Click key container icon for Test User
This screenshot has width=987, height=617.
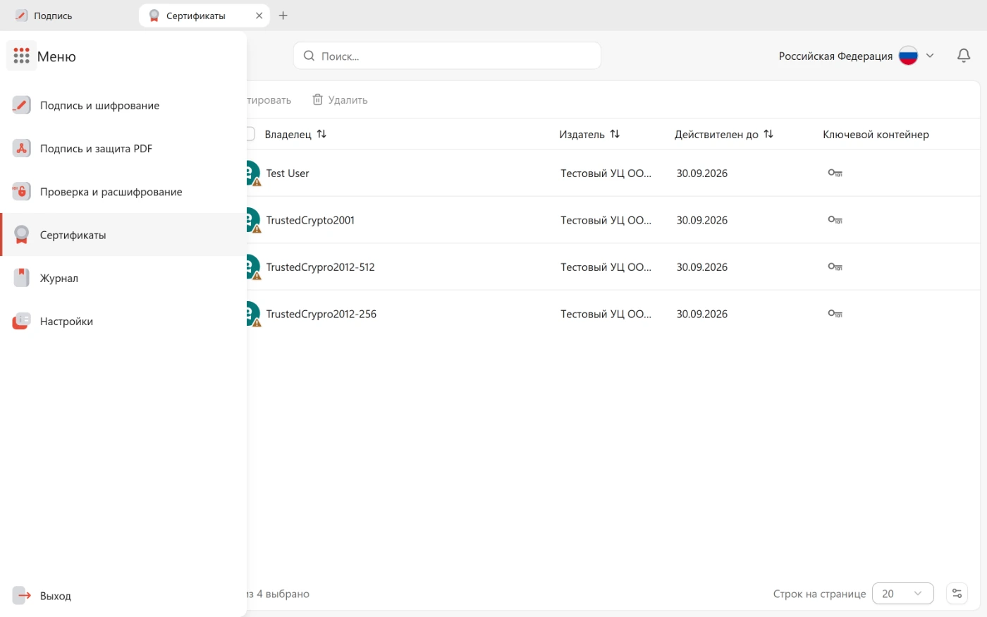pos(835,173)
